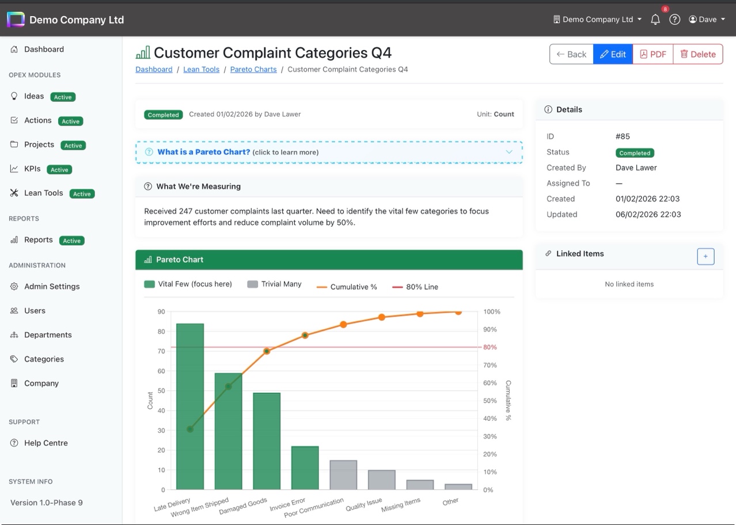Image resolution: width=736 pixels, height=525 pixels.
Task: Click the Demo Company logo icon
Action: point(16,20)
